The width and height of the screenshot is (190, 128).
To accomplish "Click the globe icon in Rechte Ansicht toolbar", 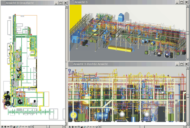I will pyautogui.click(x=97, y=127).
